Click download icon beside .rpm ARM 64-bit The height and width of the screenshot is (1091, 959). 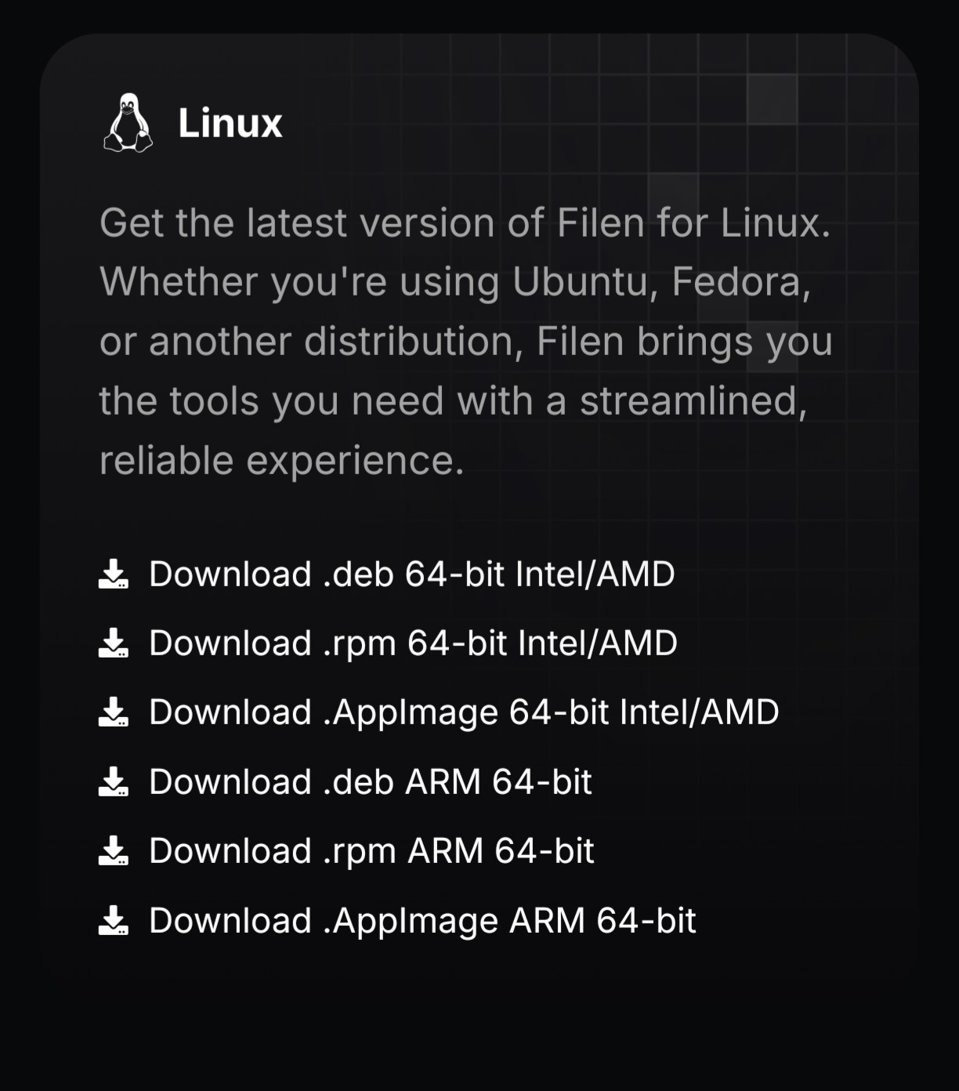(114, 850)
